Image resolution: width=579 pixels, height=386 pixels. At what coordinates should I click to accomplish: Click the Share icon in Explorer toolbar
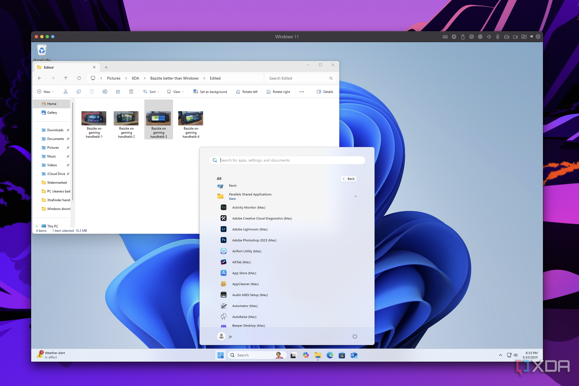tap(118, 92)
